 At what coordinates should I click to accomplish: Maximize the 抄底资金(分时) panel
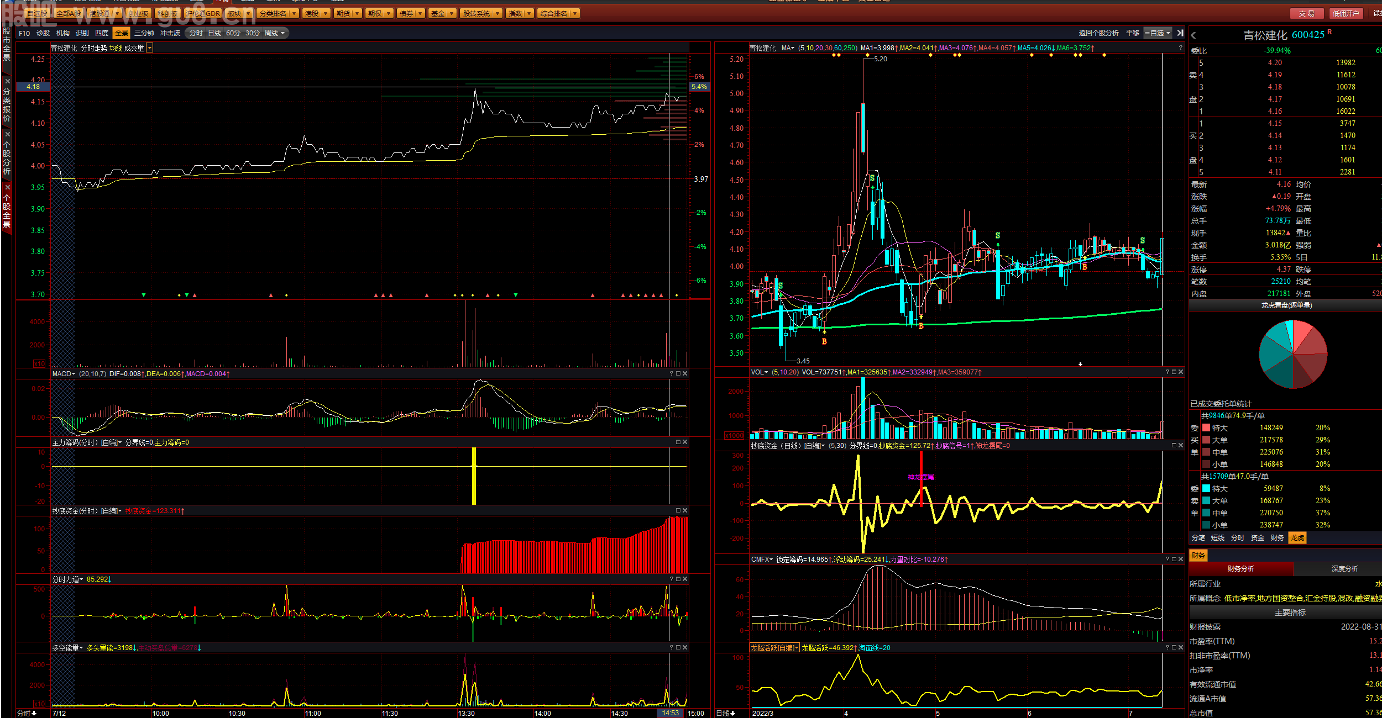678,511
